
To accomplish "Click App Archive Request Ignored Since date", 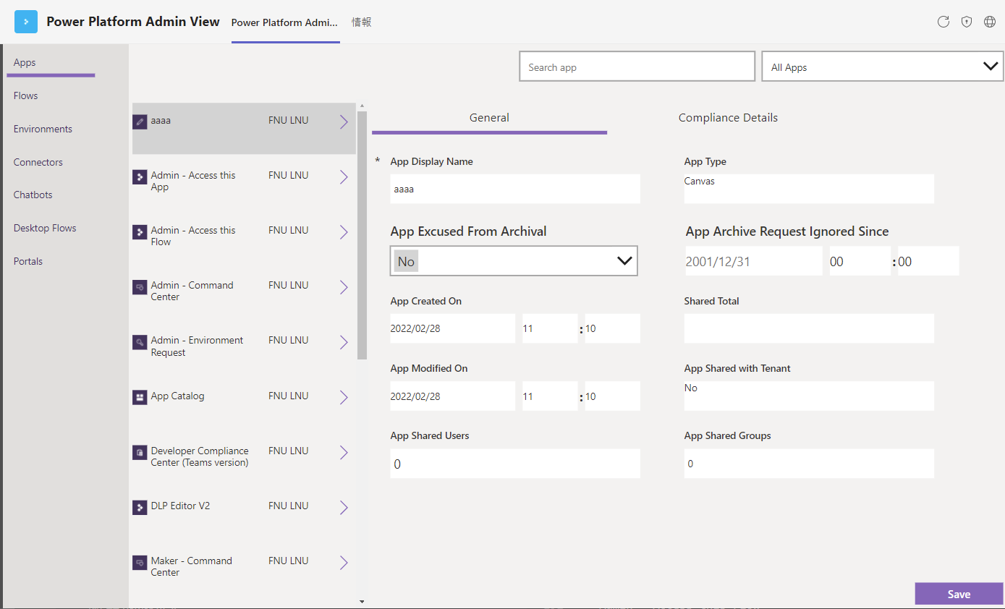I will [753, 261].
